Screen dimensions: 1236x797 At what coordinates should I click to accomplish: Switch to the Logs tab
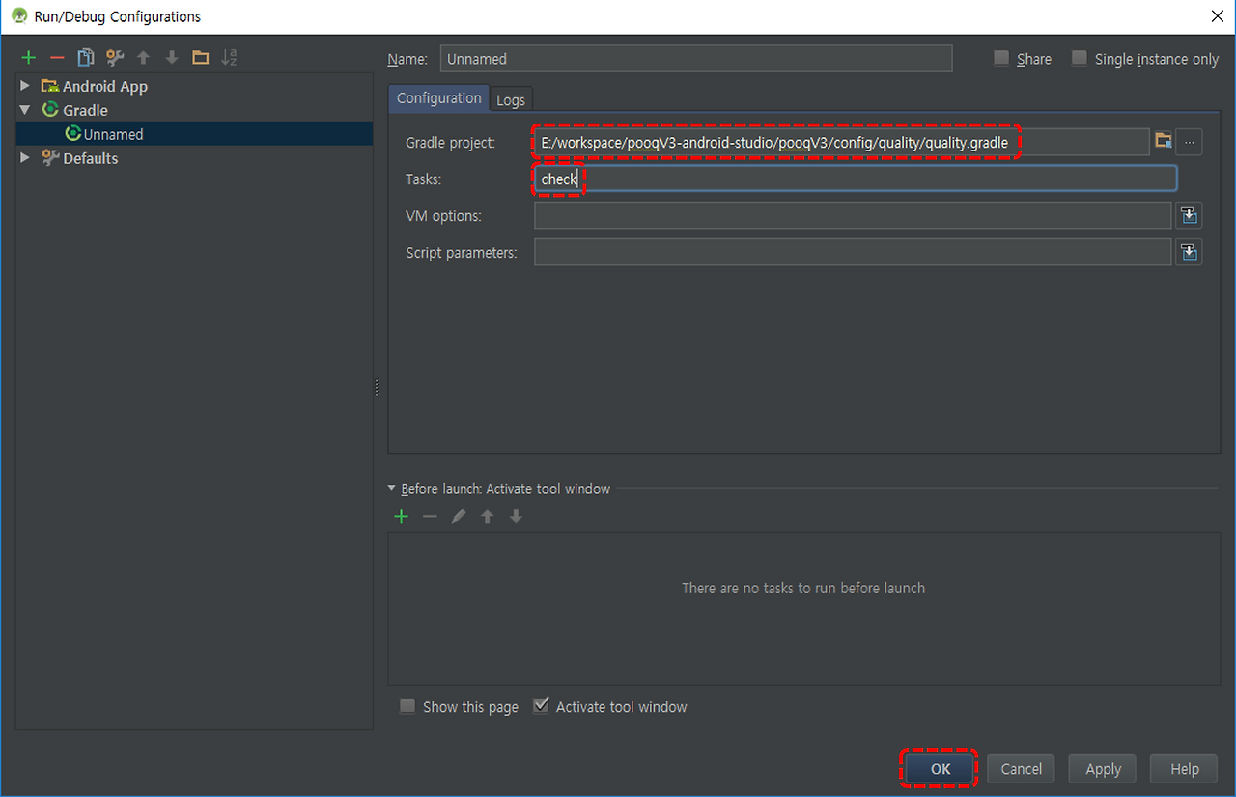point(511,100)
